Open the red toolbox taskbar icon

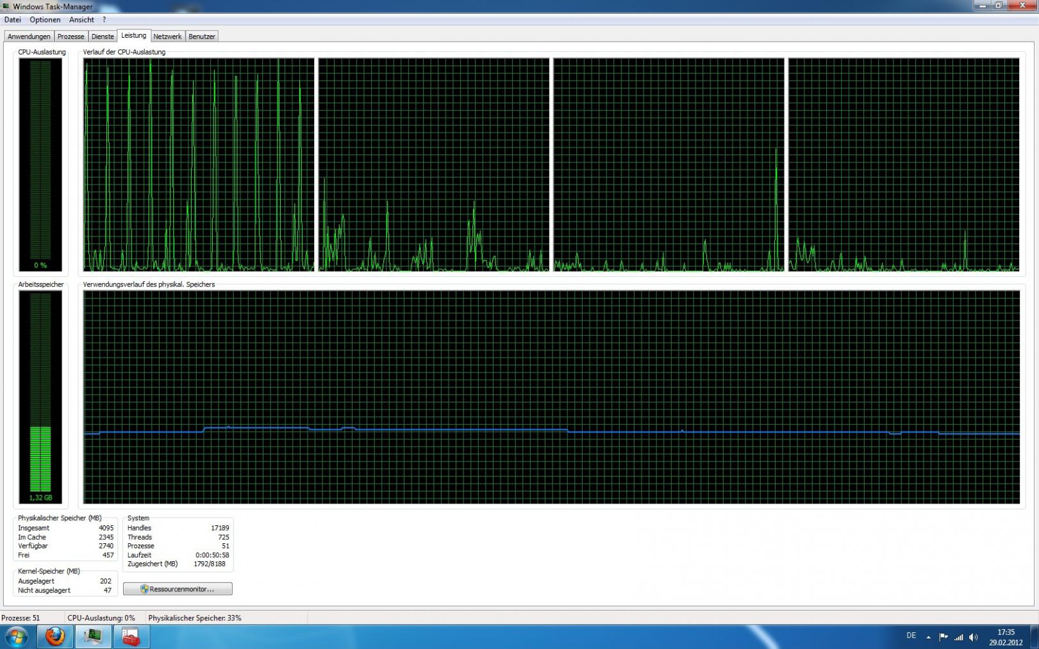point(131,637)
